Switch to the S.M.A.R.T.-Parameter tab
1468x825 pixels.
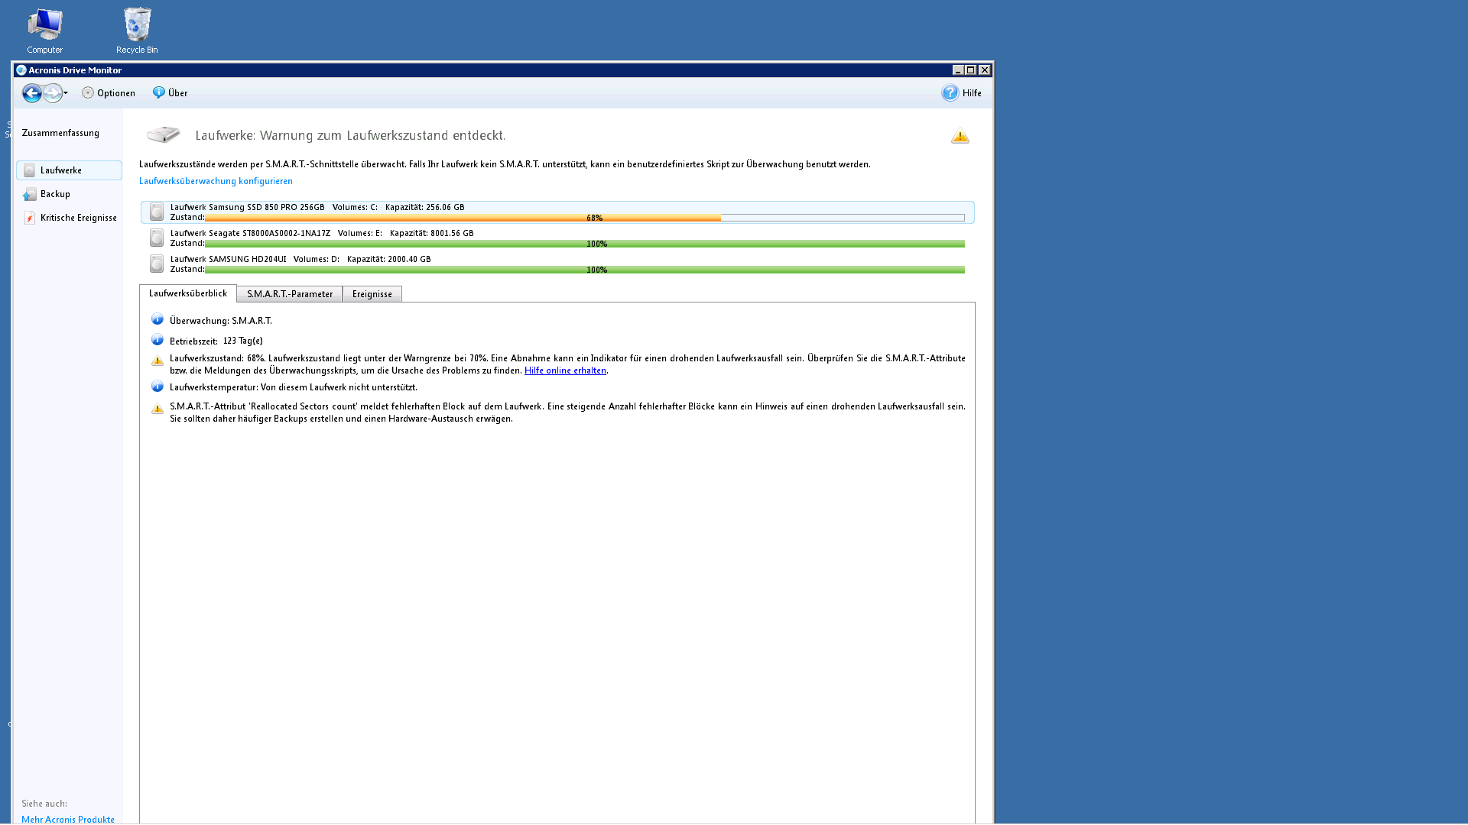289,294
